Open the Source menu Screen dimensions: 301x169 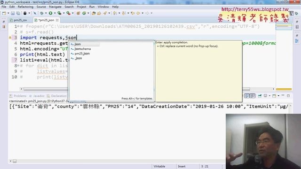[x=41, y=7]
